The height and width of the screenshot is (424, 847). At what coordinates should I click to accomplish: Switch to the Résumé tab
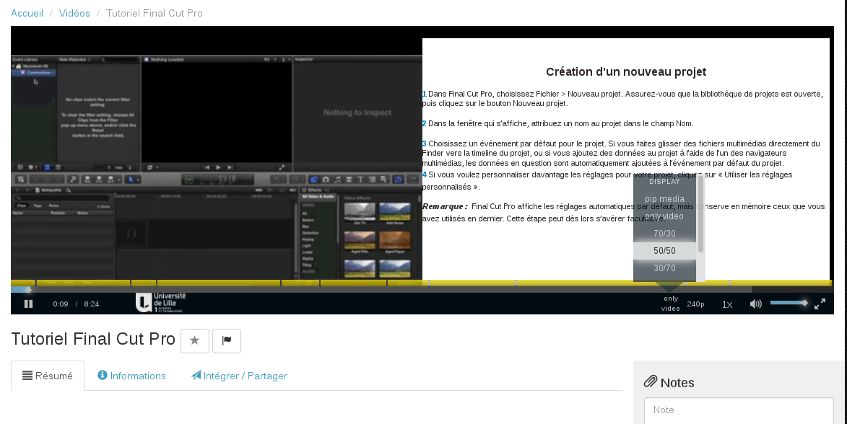pyautogui.click(x=48, y=376)
